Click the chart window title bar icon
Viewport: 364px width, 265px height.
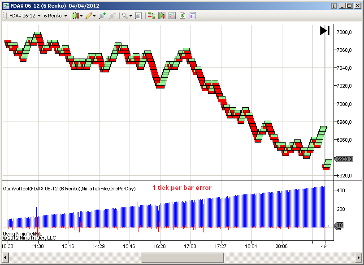click(x=6, y=6)
